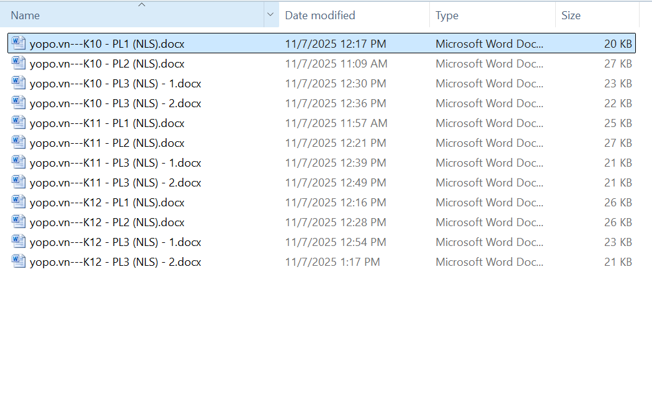Toggle sort direction using arrow above Name
The width and height of the screenshot is (652, 417).
(x=141, y=5)
